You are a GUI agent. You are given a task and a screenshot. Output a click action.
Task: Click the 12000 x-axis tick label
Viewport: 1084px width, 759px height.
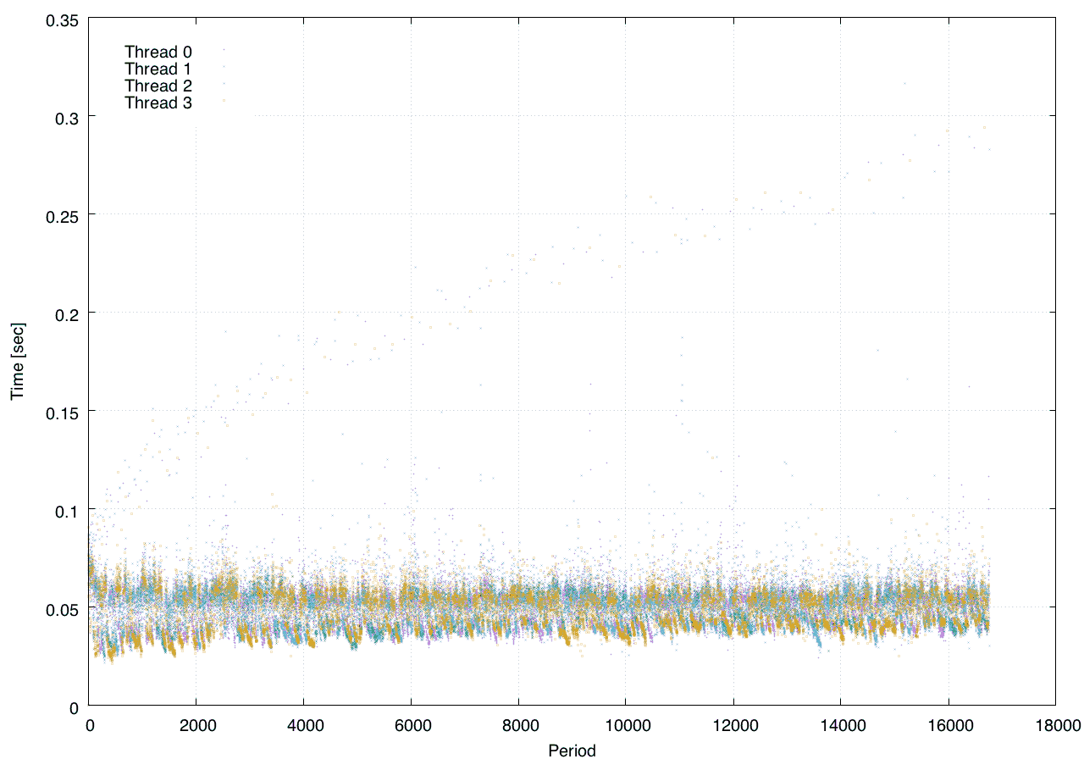pyautogui.click(x=733, y=725)
